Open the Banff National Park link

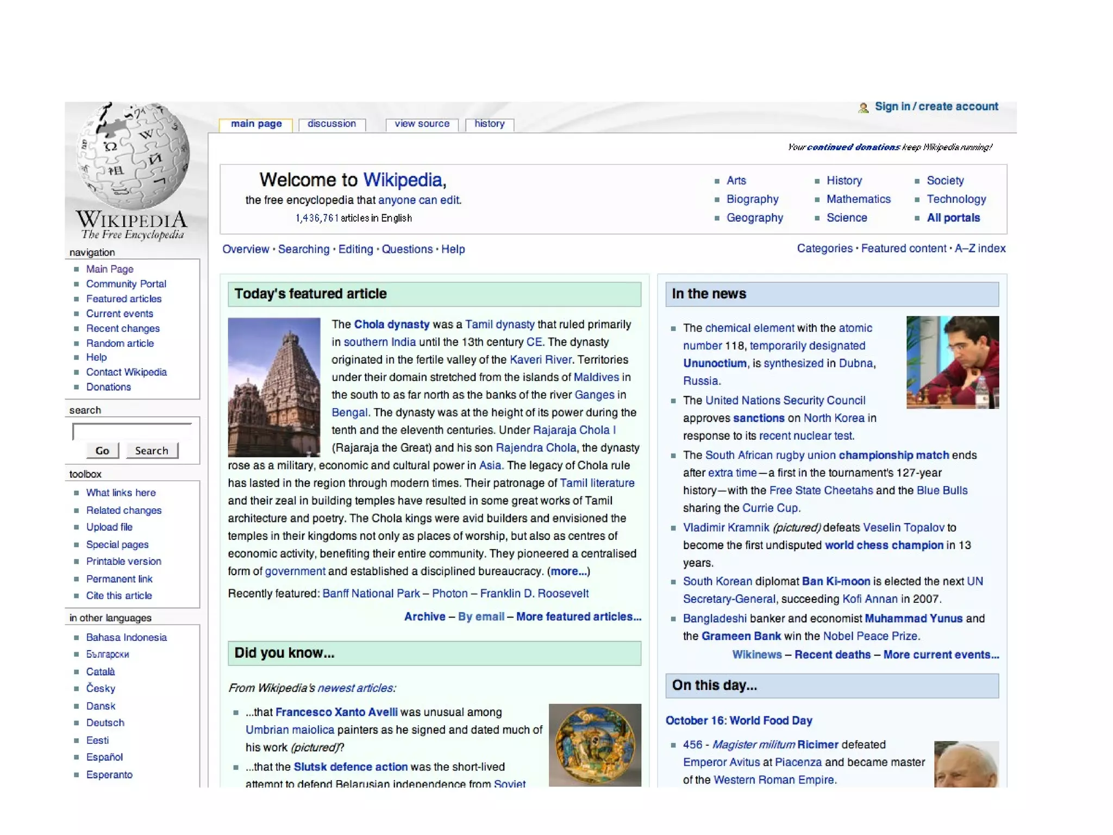[x=371, y=594]
